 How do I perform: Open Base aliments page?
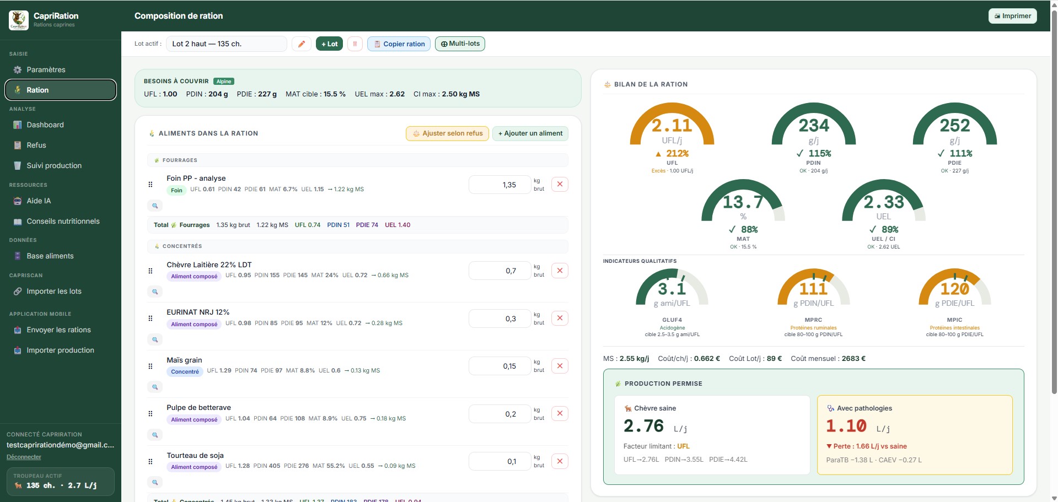pos(61,256)
